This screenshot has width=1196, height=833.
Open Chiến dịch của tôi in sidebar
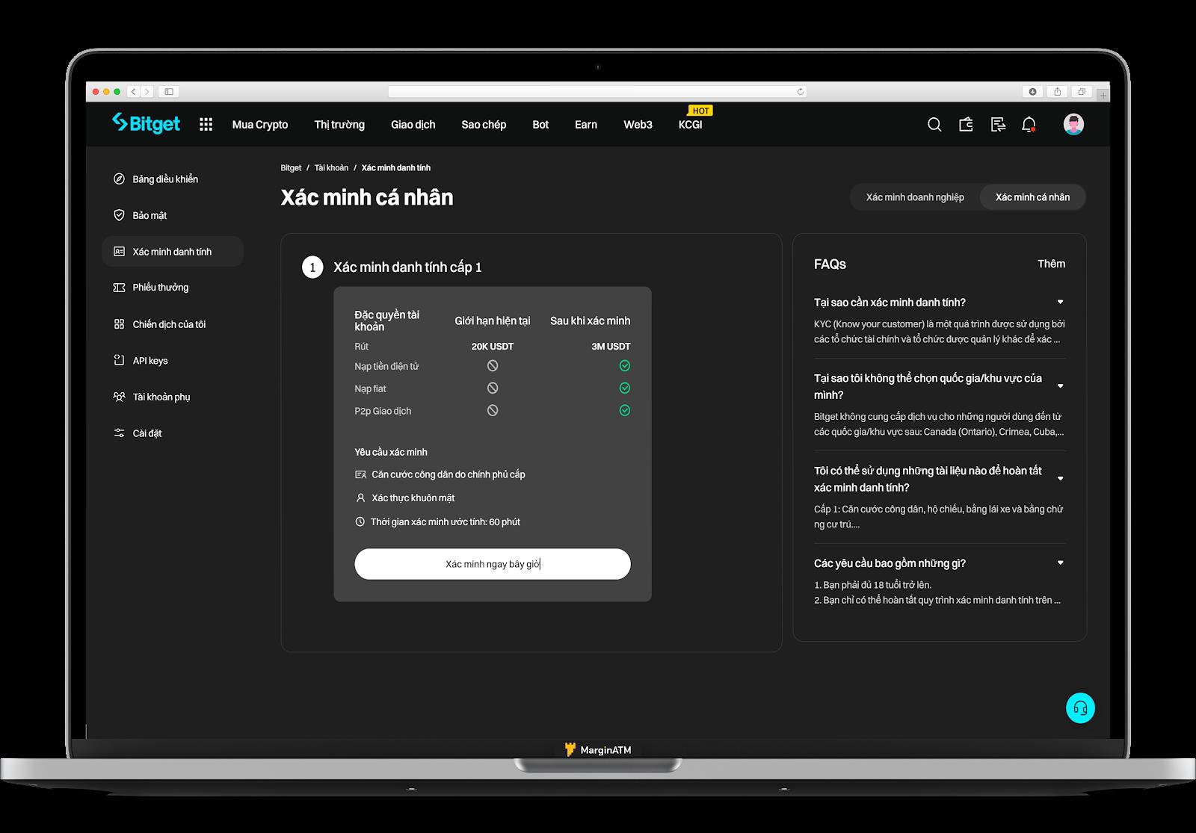tap(159, 324)
